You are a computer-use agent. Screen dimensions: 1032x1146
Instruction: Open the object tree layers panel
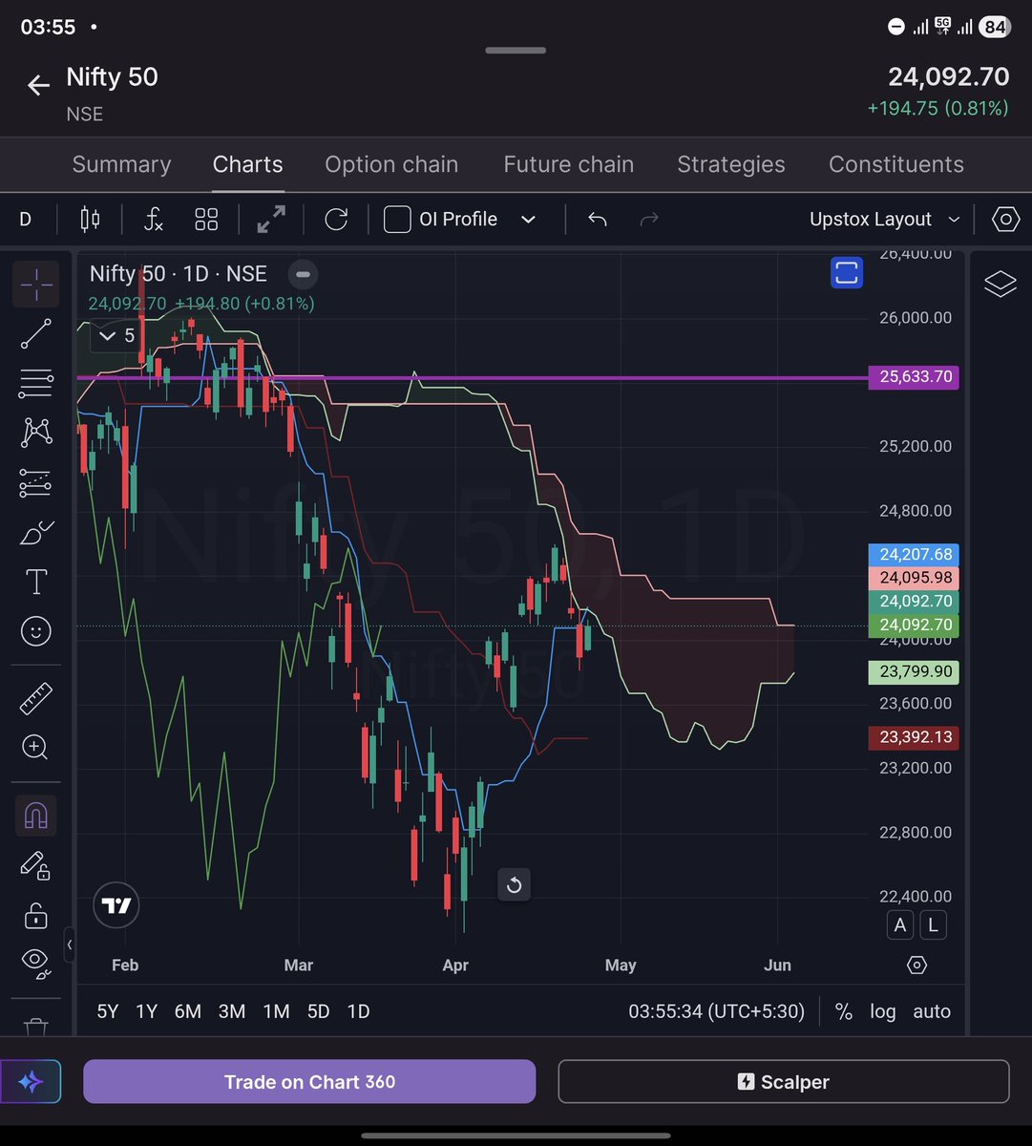1000,285
